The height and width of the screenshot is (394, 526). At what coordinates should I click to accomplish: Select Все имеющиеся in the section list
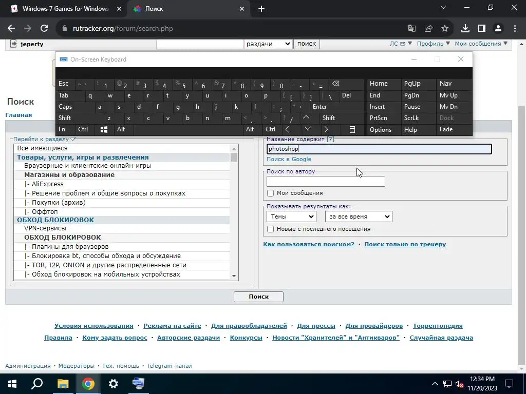point(122,148)
